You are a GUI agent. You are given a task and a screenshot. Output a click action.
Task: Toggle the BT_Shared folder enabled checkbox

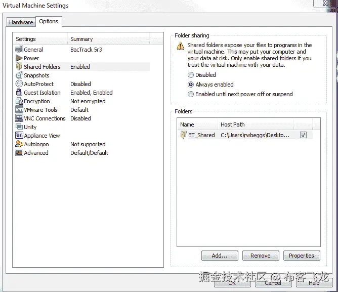(303, 135)
